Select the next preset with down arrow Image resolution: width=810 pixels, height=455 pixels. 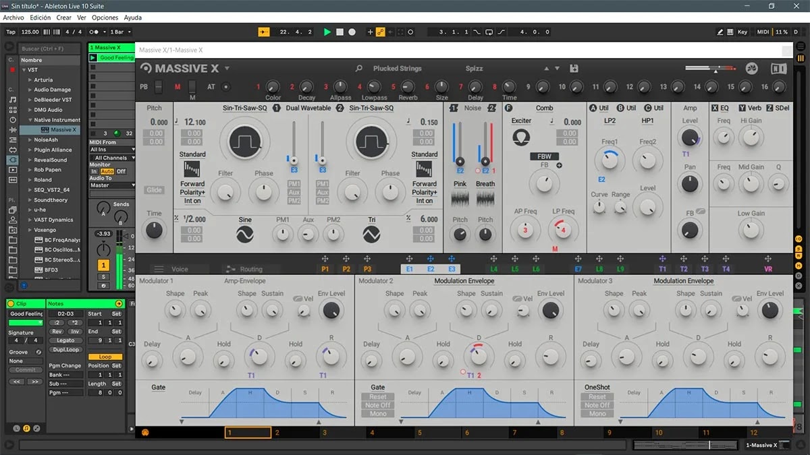557,69
